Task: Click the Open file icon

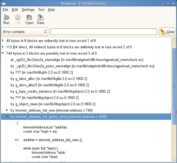Action: coord(29,17)
